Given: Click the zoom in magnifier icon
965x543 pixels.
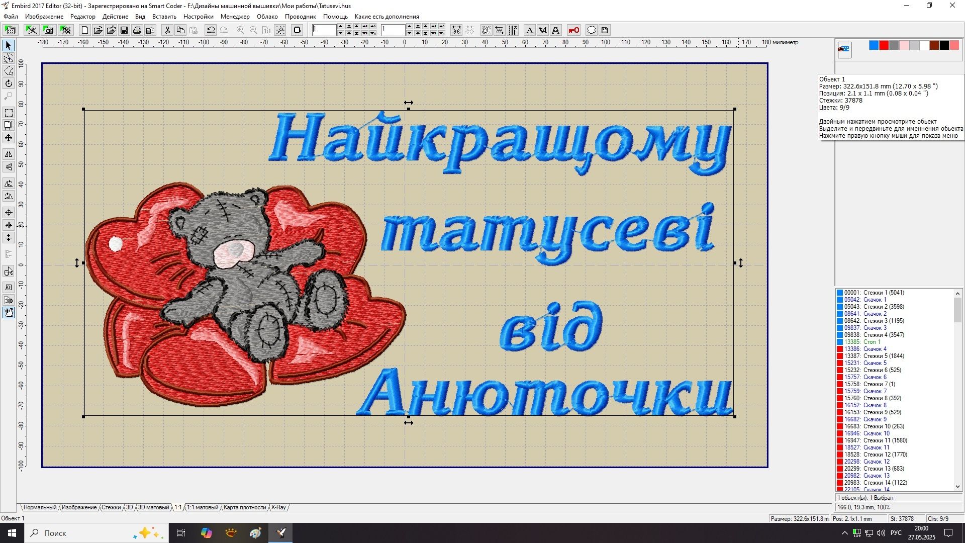Looking at the screenshot, I should tap(240, 30).
